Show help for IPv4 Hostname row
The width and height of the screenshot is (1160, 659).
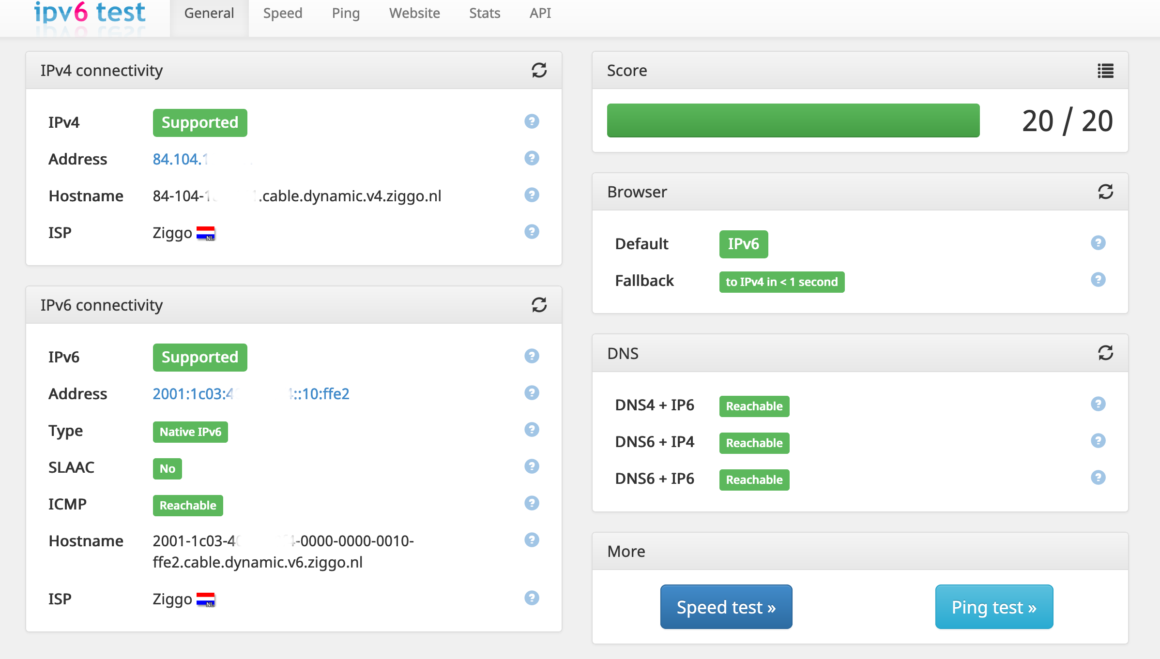(532, 195)
